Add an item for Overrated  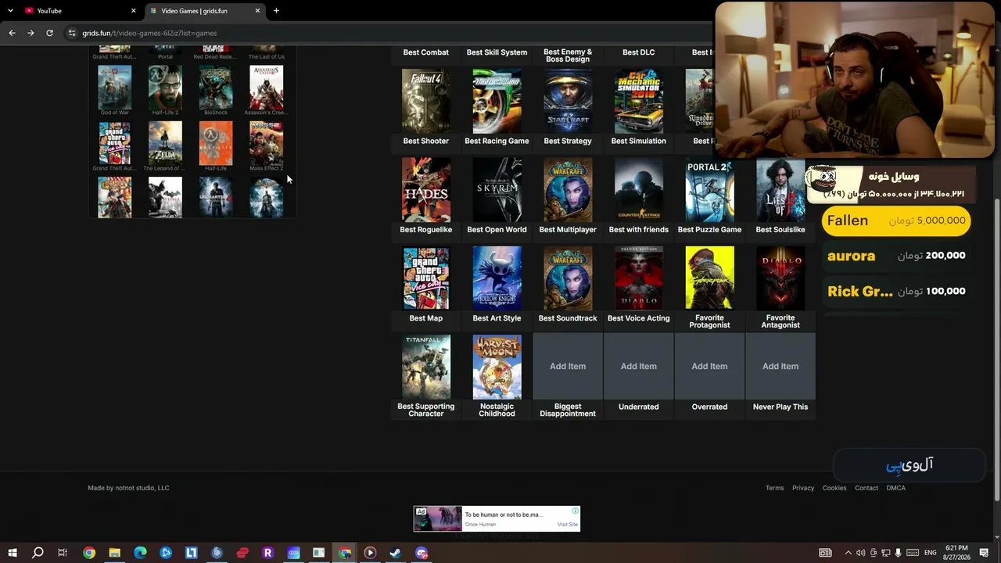click(709, 366)
